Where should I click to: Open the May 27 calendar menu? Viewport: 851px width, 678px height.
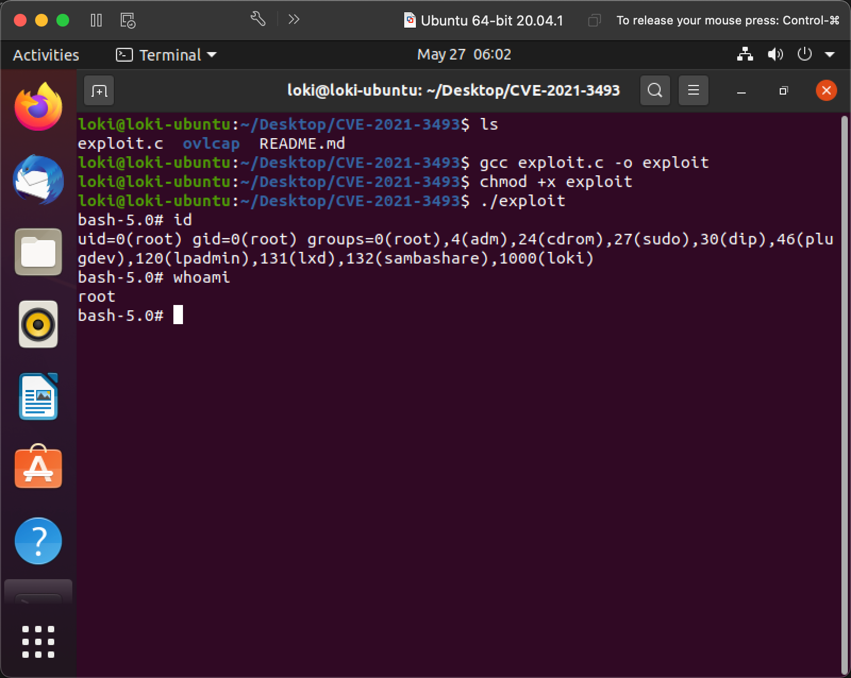pyautogui.click(x=463, y=54)
